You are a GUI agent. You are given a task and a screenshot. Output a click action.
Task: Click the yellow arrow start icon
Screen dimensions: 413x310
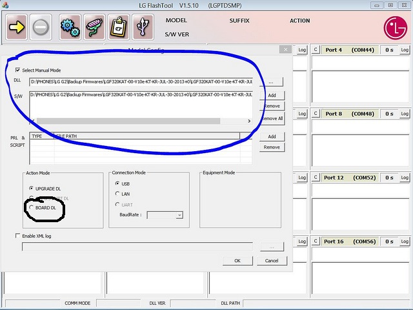(16, 27)
